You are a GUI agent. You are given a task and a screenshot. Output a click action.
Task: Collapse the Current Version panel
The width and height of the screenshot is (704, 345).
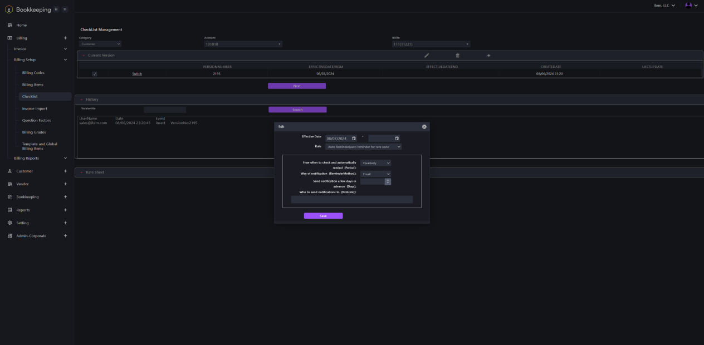pos(84,55)
